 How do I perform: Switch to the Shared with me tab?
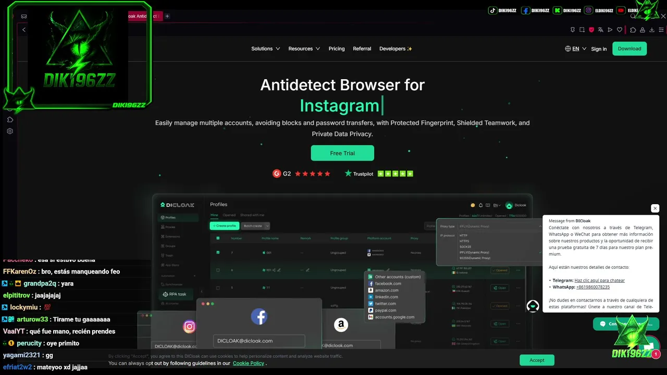pos(252,215)
